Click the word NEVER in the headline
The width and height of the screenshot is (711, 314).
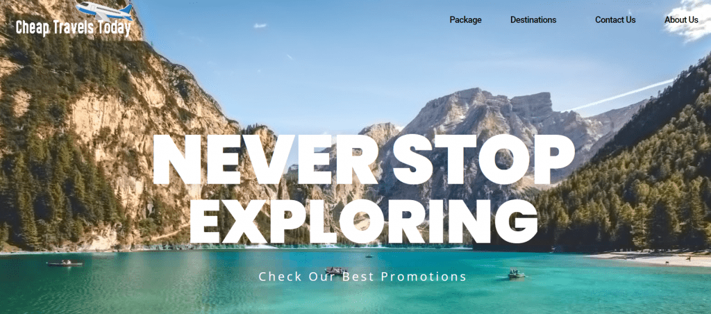pyautogui.click(x=266, y=160)
